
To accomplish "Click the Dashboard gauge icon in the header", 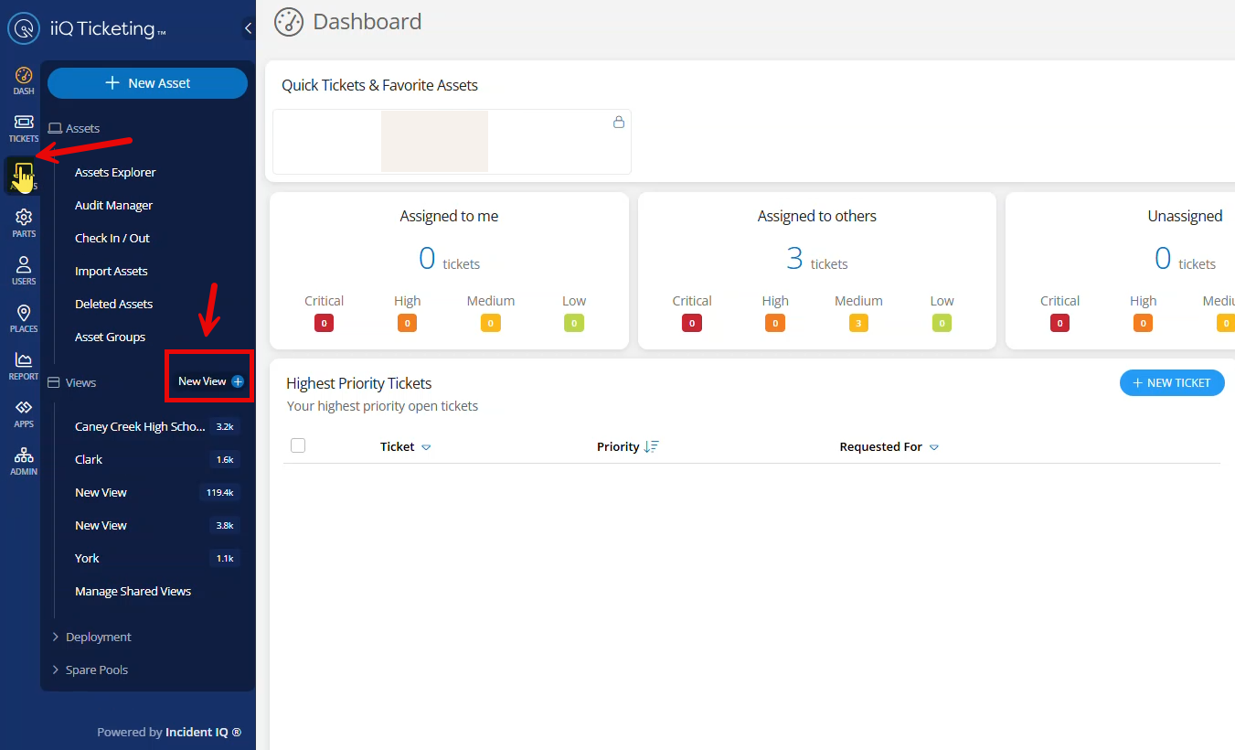I will click(x=289, y=21).
